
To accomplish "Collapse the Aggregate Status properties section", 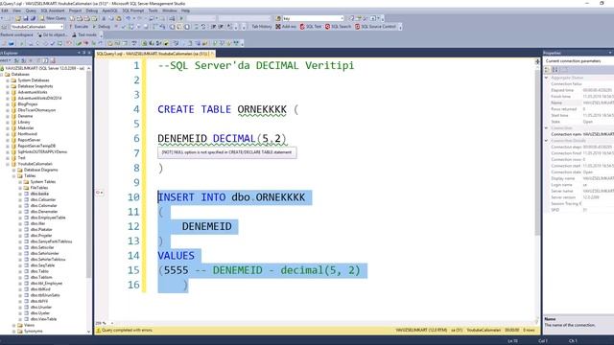I will (x=547, y=78).
